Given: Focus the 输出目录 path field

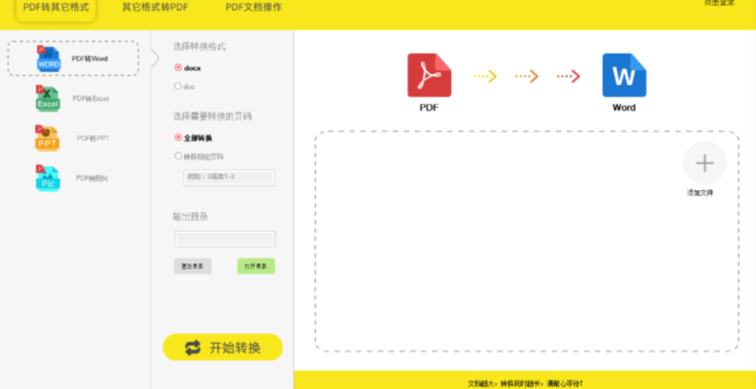Looking at the screenshot, I should [x=225, y=239].
